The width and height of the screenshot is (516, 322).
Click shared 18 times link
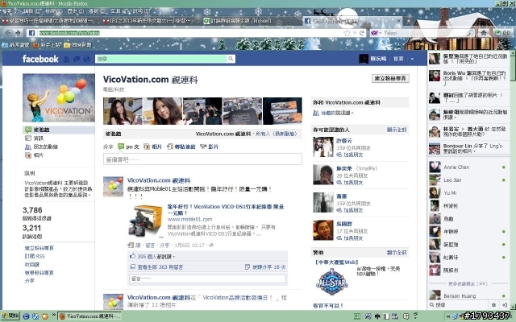[x=268, y=267]
